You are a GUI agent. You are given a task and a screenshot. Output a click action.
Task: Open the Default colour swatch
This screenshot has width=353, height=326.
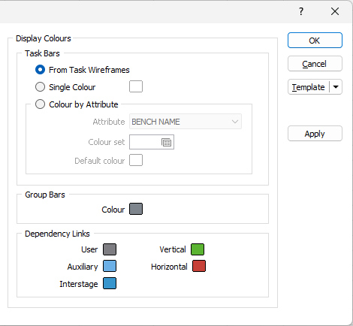click(136, 160)
